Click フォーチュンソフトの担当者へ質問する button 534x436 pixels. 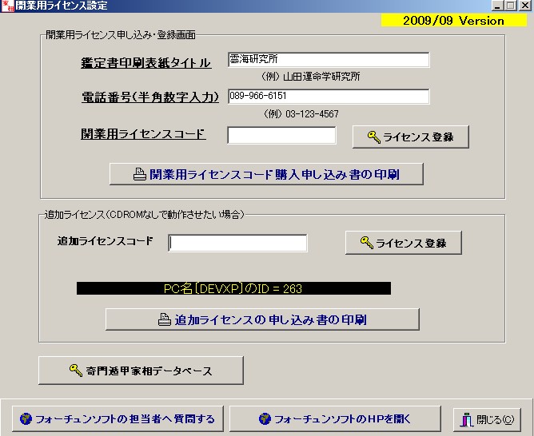pyautogui.click(x=118, y=418)
